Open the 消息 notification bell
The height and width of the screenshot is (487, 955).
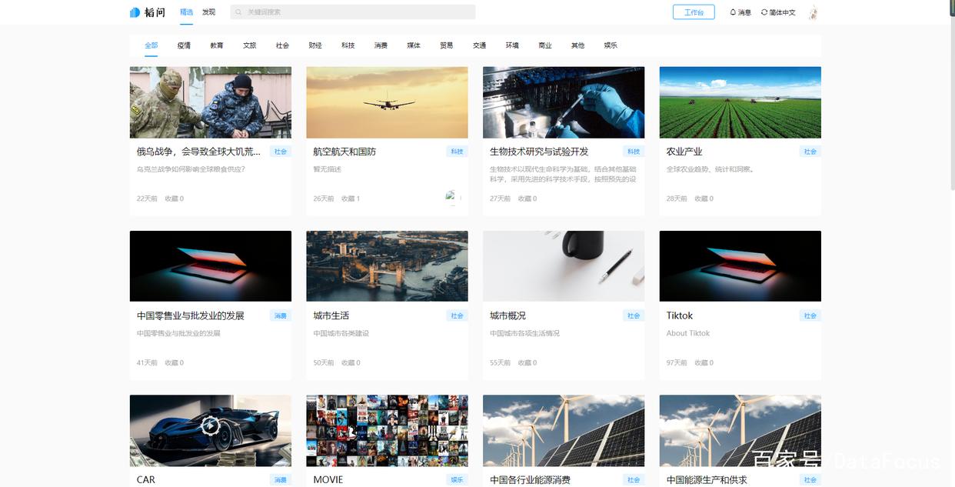(x=735, y=12)
